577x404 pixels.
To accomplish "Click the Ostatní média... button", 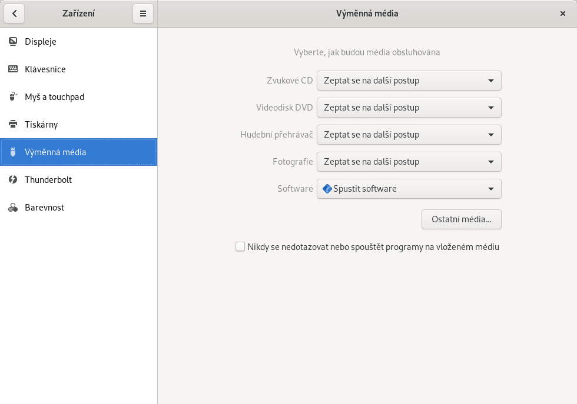I will [461, 219].
